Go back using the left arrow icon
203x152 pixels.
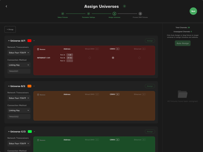tap(6, 6)
